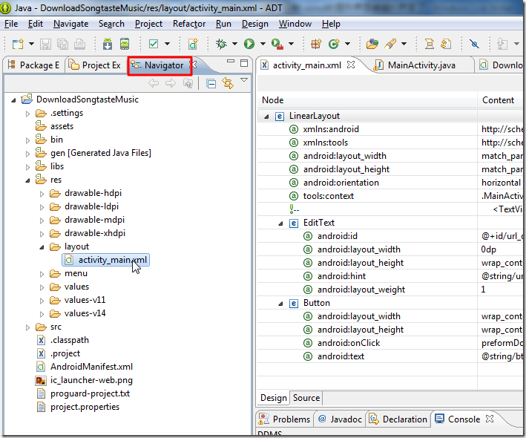Click the Save toolbar icon
This screenshot has height=438, width=526.
tap(45, 44)
